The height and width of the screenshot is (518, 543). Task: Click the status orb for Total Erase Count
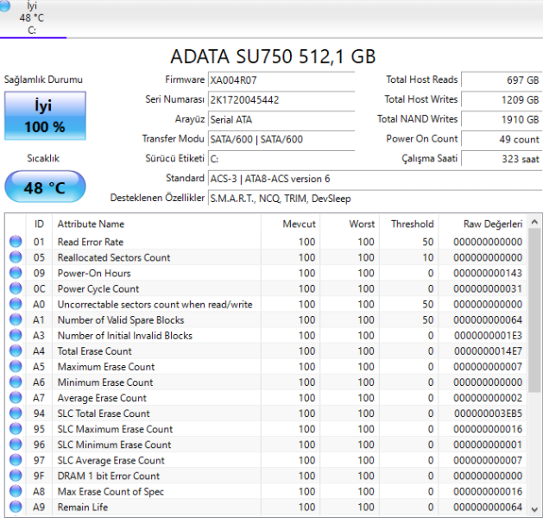[x=15, y=351]
